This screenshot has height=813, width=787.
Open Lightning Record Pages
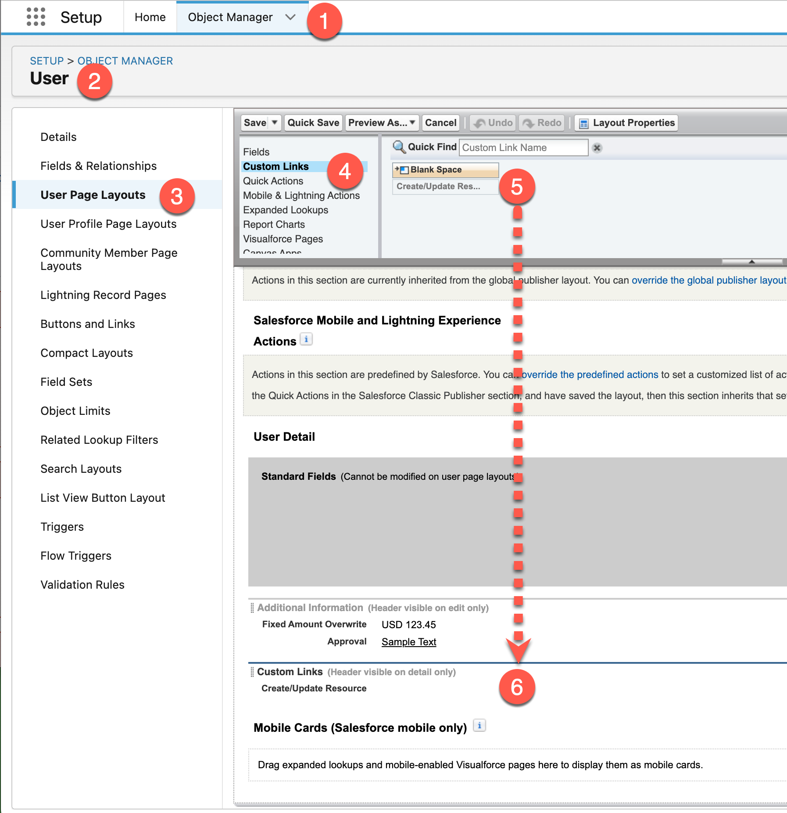point(103,295)
